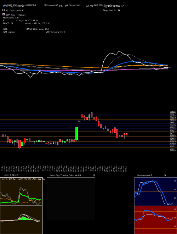Click the white 50 Day EMA legend swatch
177x234 pixels.
(4, 10)
